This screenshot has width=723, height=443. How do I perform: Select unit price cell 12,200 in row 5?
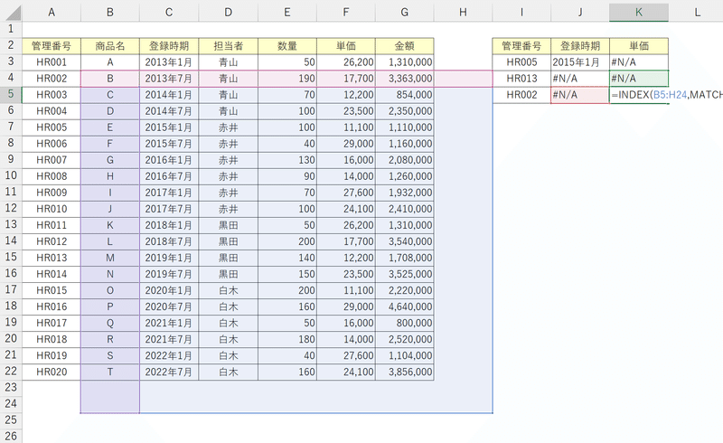[x=346, y=95]
